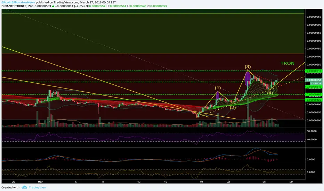Click the 0.00000400 price axis label

[314, 105]
